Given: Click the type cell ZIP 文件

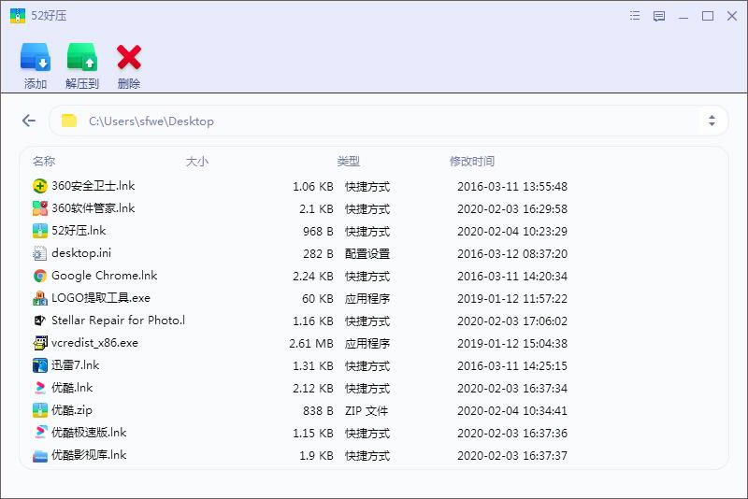Looking at the screenshot, I should (x=367, y=410).
